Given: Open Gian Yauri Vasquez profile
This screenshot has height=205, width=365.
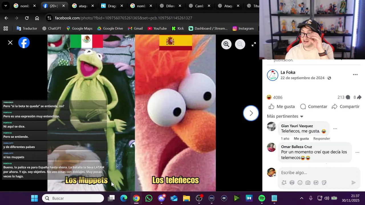Looking at the screenshot, I should [297, 126].
